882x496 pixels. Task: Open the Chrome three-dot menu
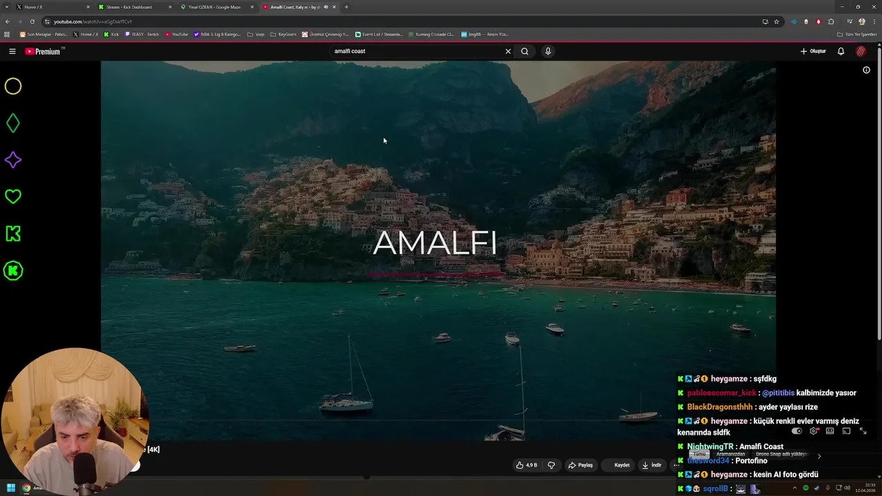pyautogui.click(x=874, y=21)
